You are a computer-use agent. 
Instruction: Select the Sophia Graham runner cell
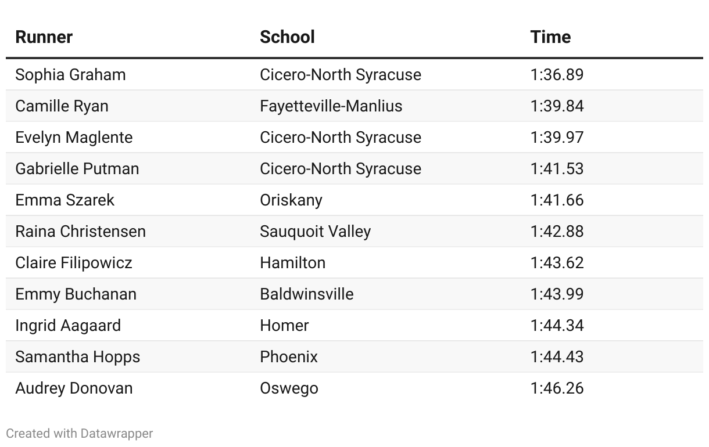[x=70, y=75]
